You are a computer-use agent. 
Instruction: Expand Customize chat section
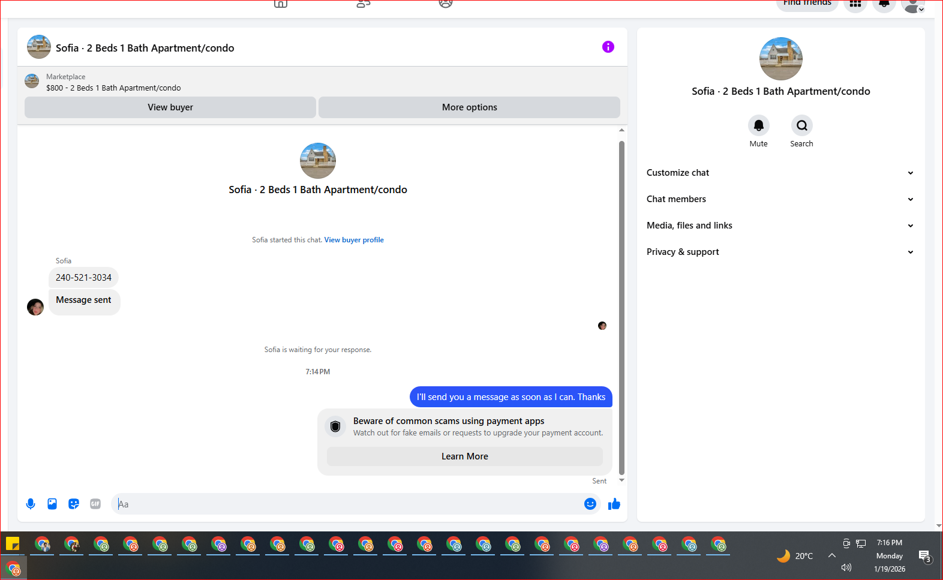[x=780, y=173]
